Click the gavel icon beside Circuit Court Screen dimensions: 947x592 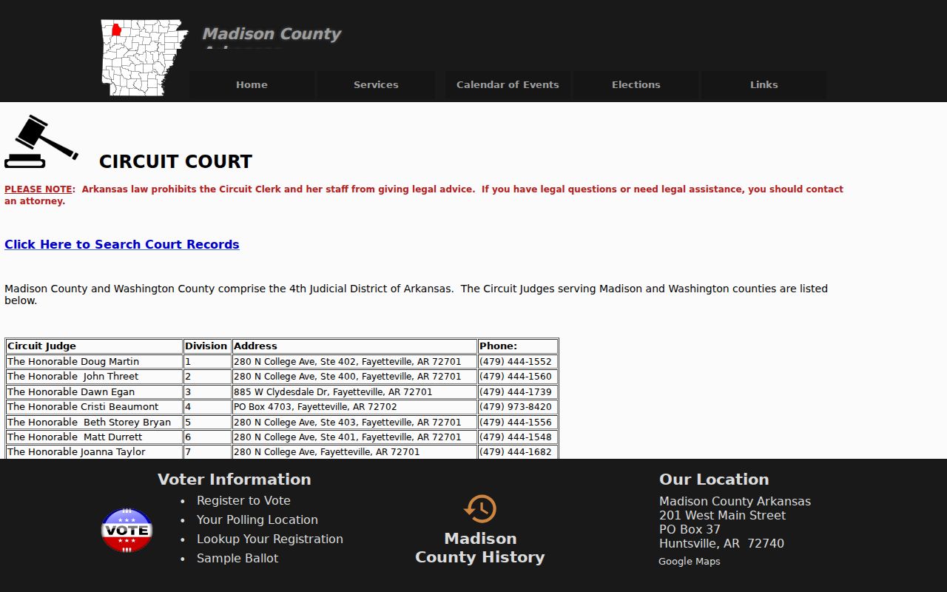pos(41,141)
